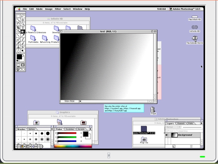Select the Gradient tool
Viewport: 218px width, 164px height.
[23, 31]
